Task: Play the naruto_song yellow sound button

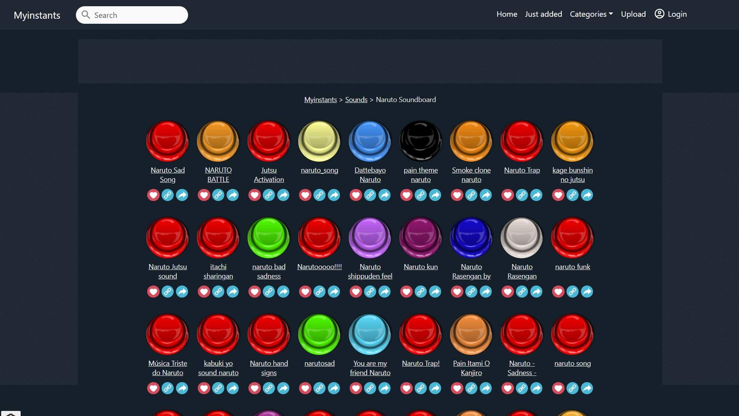Action: 319,141
